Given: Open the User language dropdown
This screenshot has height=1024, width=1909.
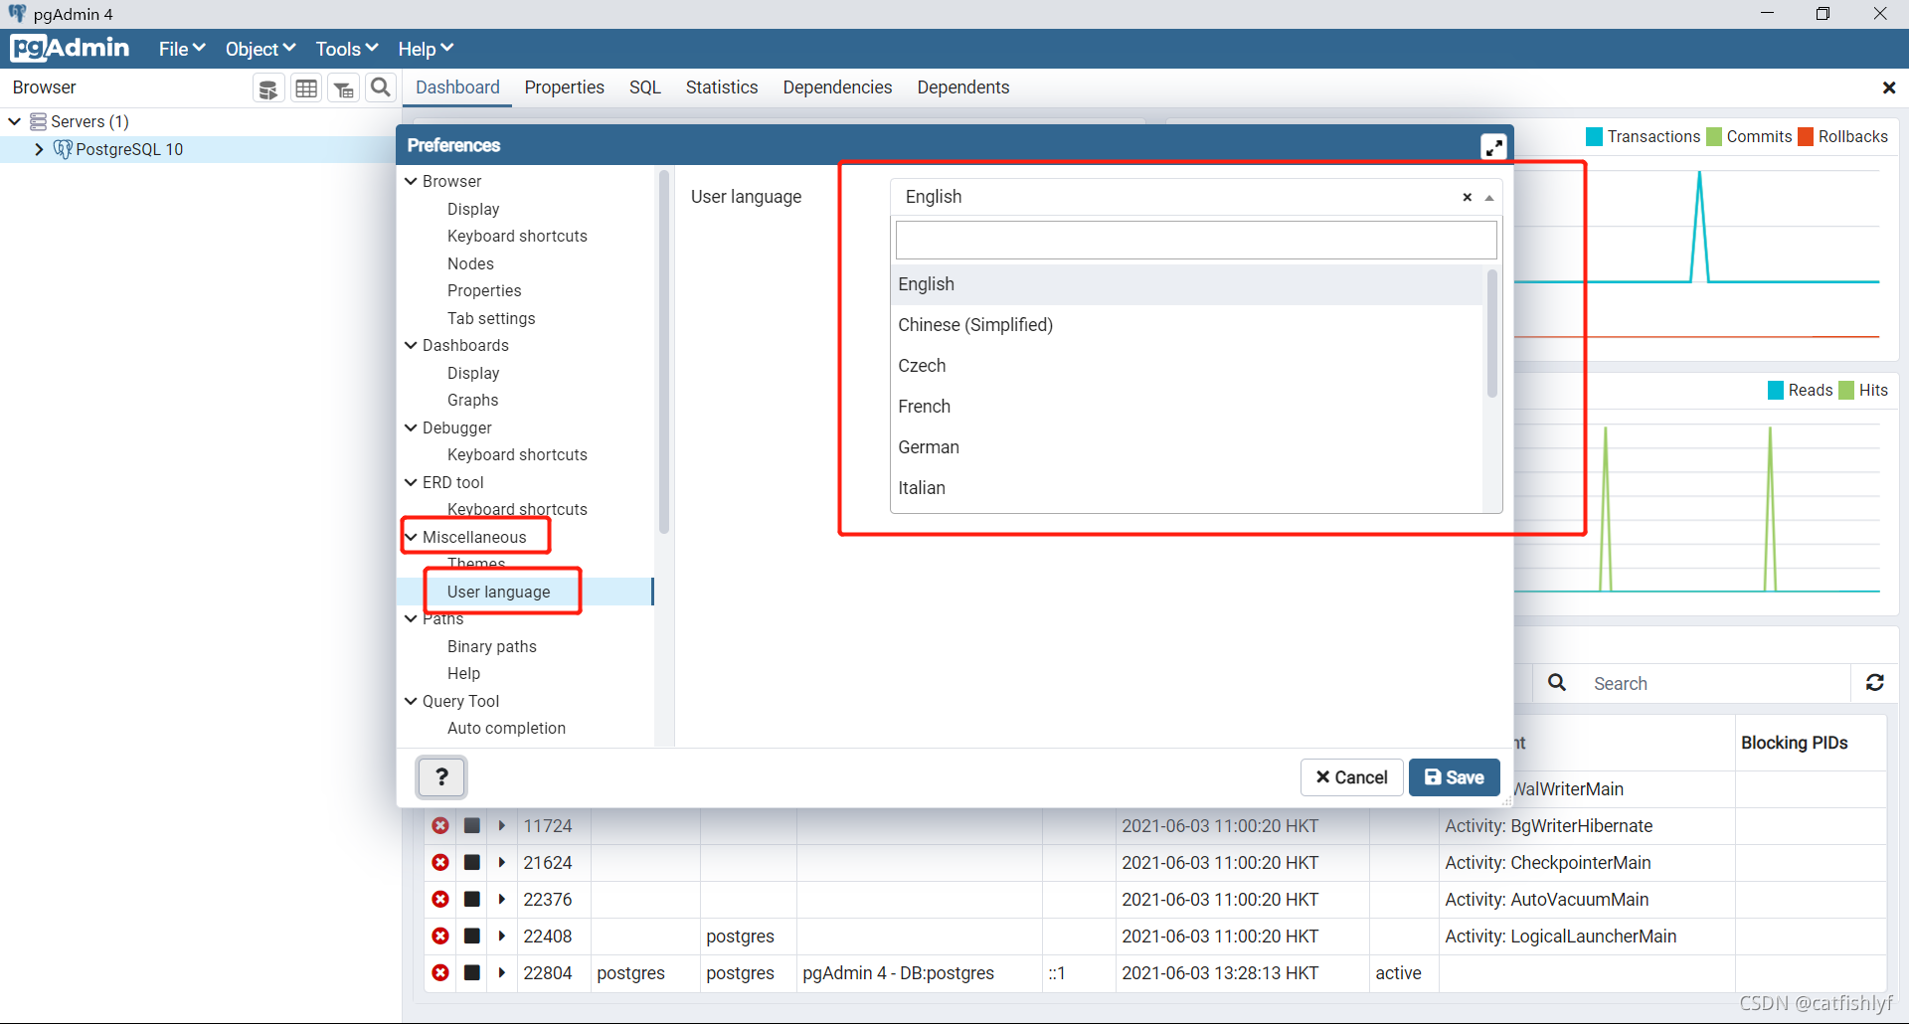Looking at the screenshot, I should click(1489, 197).
